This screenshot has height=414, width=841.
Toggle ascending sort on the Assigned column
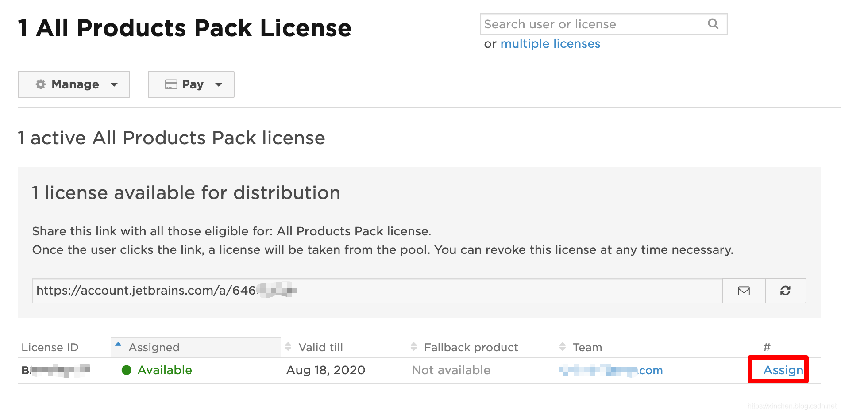(x=118, y=344)
